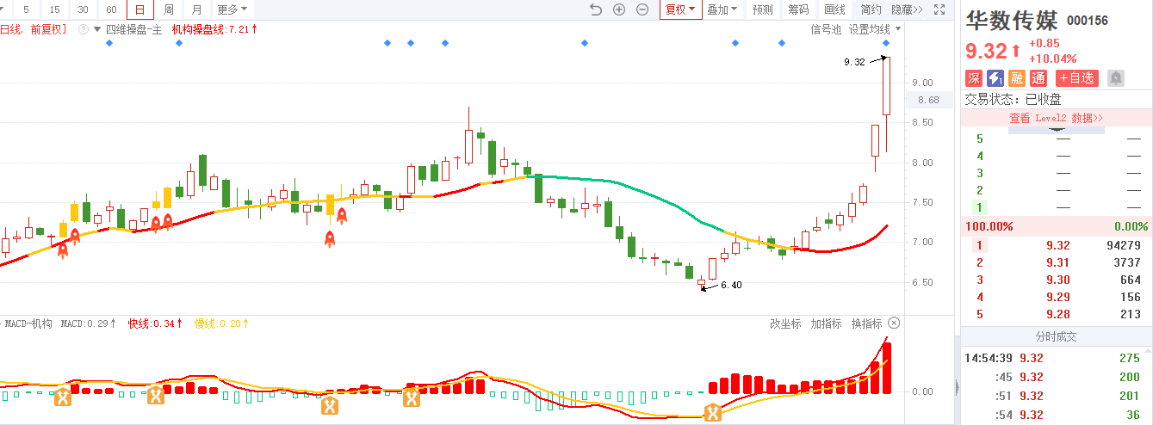Toggle 隐藏>> to hide the side panel
The image size is (1153, 425).
click(907, 9)
